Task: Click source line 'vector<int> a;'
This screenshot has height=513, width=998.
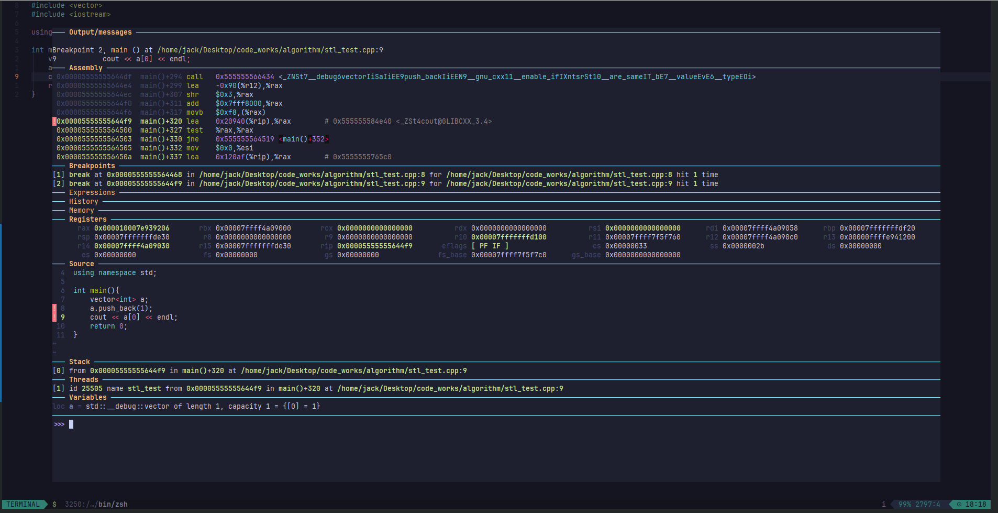Action: click(119, 300)
